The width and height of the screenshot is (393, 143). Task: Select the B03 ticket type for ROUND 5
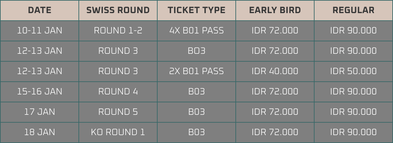coord(196,112)
